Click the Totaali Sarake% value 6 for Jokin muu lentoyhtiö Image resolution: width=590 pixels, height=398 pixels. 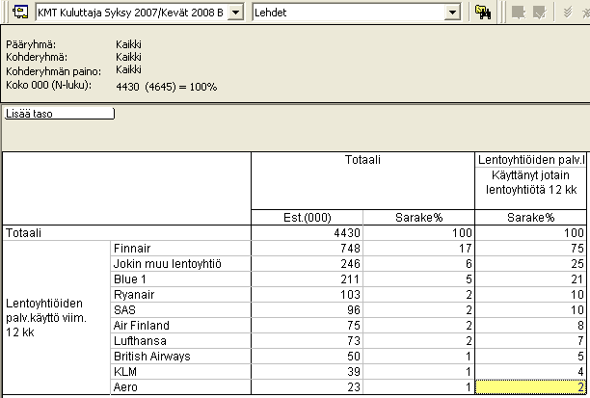418,264
